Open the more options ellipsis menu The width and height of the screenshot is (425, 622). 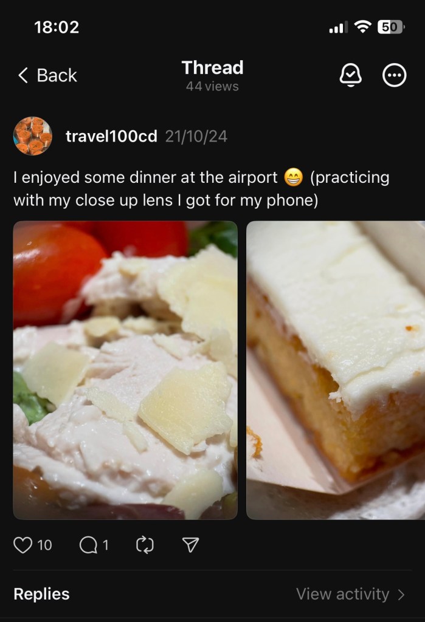tap(394, 75)
